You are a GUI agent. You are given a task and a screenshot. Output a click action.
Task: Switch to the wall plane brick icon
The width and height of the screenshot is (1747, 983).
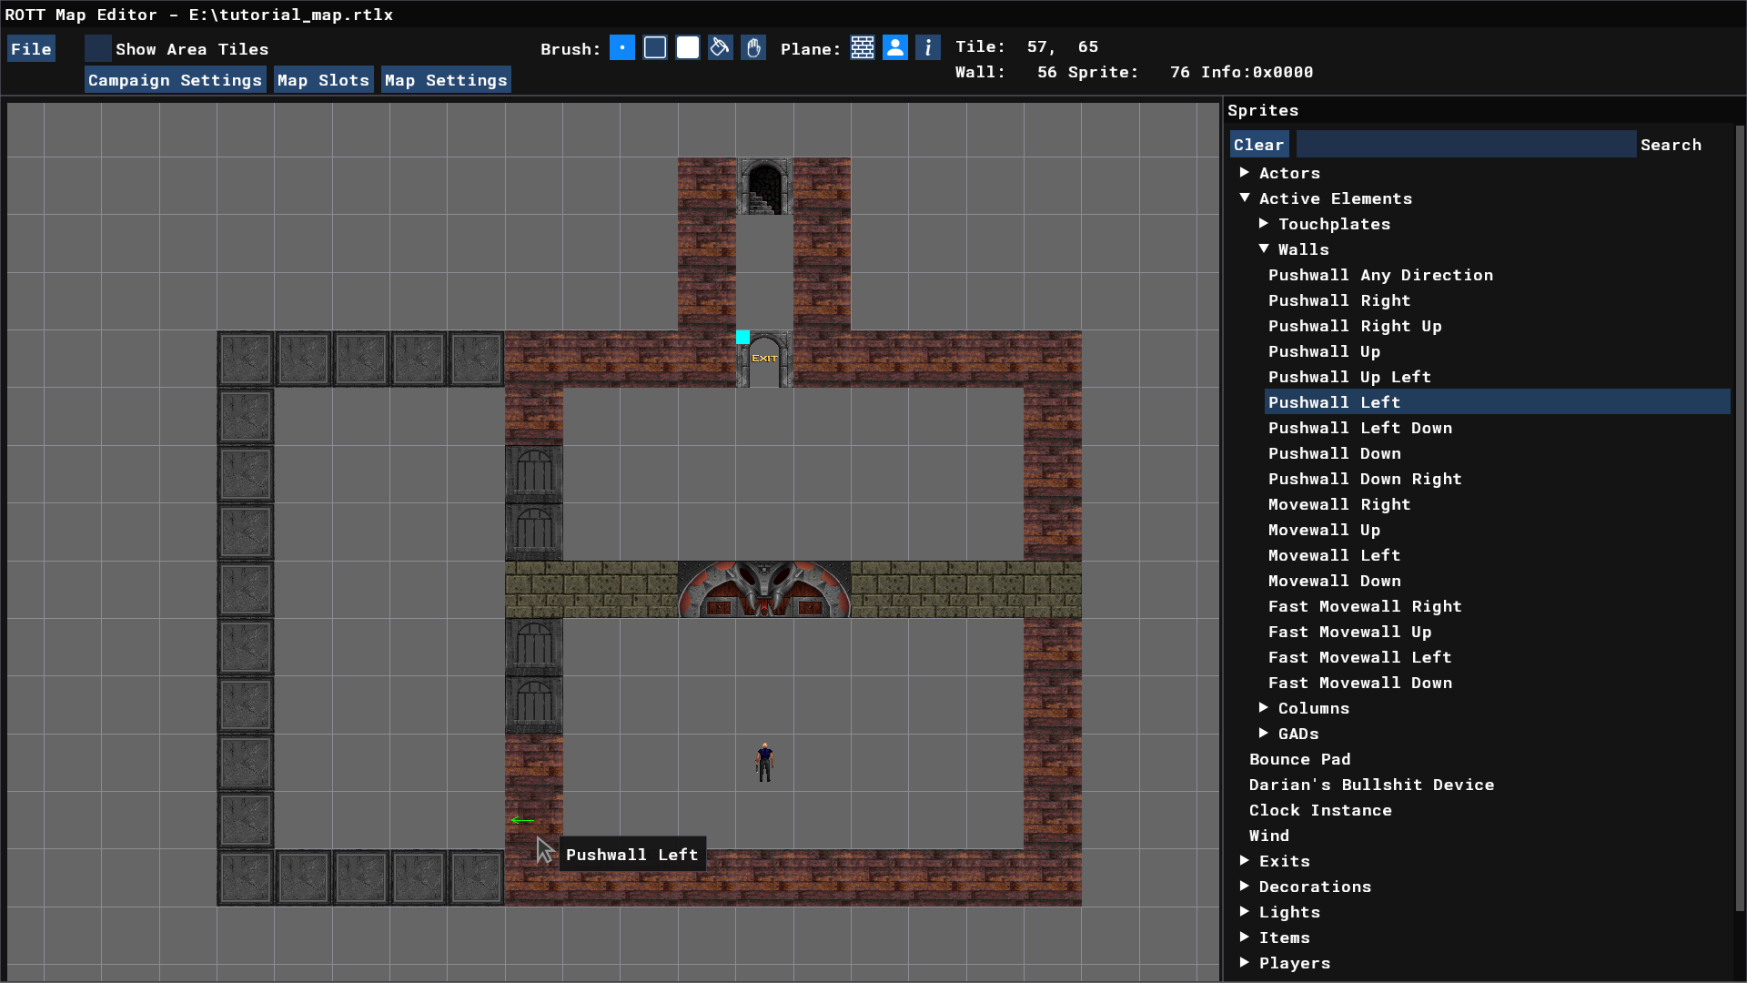click(x=863, y=48)
